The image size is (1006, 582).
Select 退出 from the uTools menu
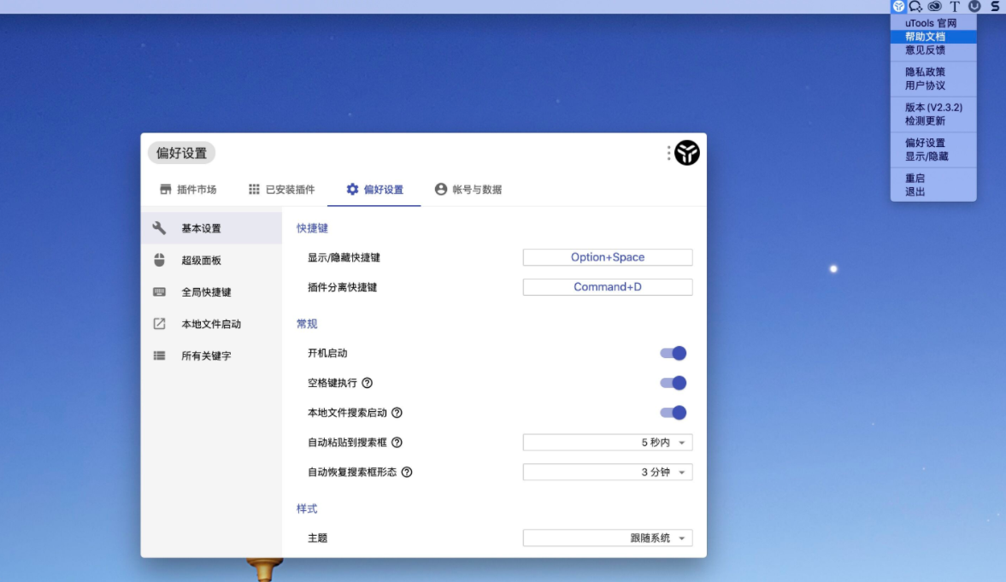point(915,191)
